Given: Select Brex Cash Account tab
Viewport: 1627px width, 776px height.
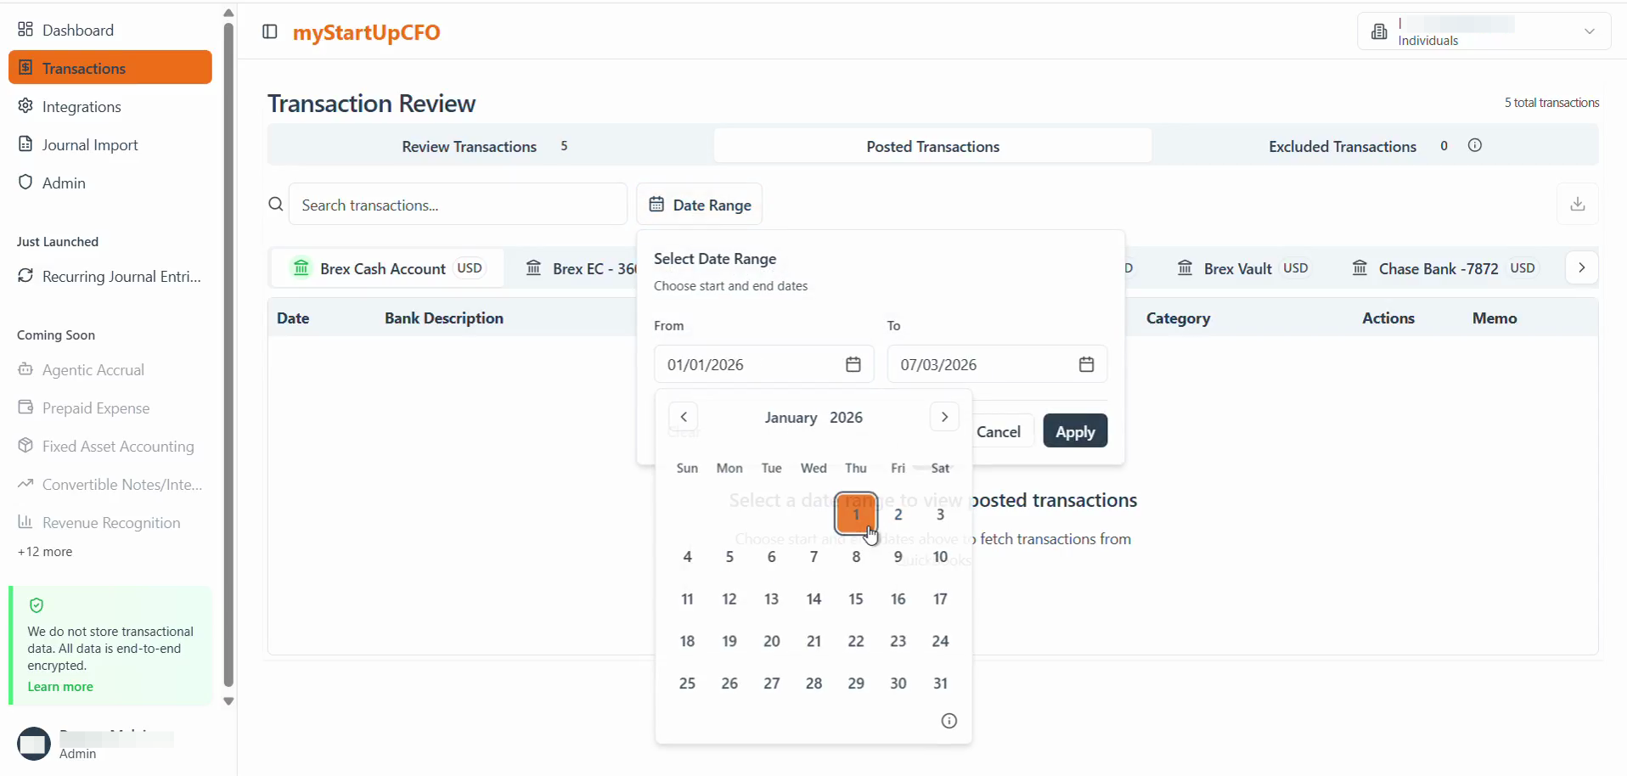Looking at the screenshot, I should tap(387, 268).
